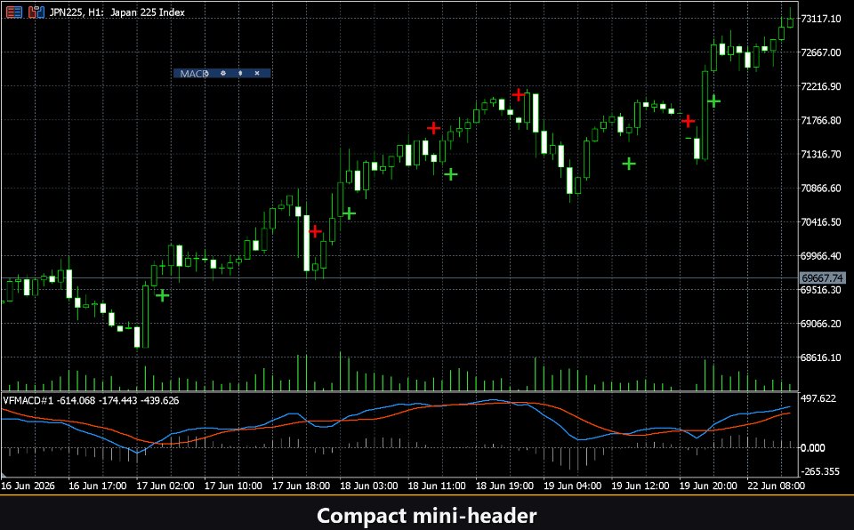Click the 68616.10 price scale label

pyautogui.click(x=821, y=357)
